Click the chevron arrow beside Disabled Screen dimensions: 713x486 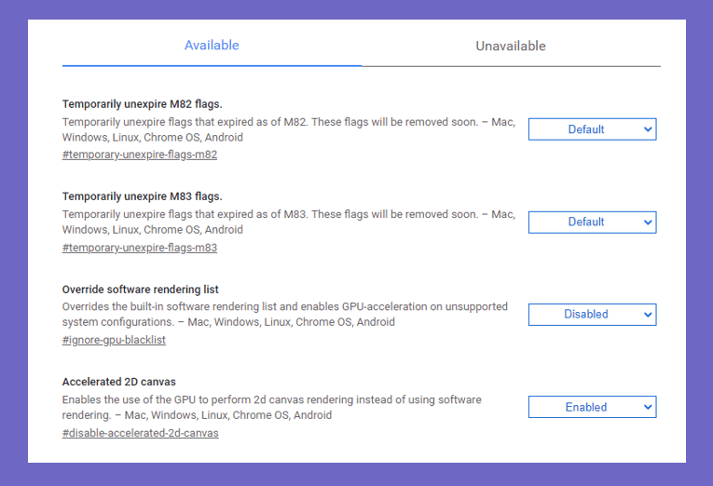[648, 315]
